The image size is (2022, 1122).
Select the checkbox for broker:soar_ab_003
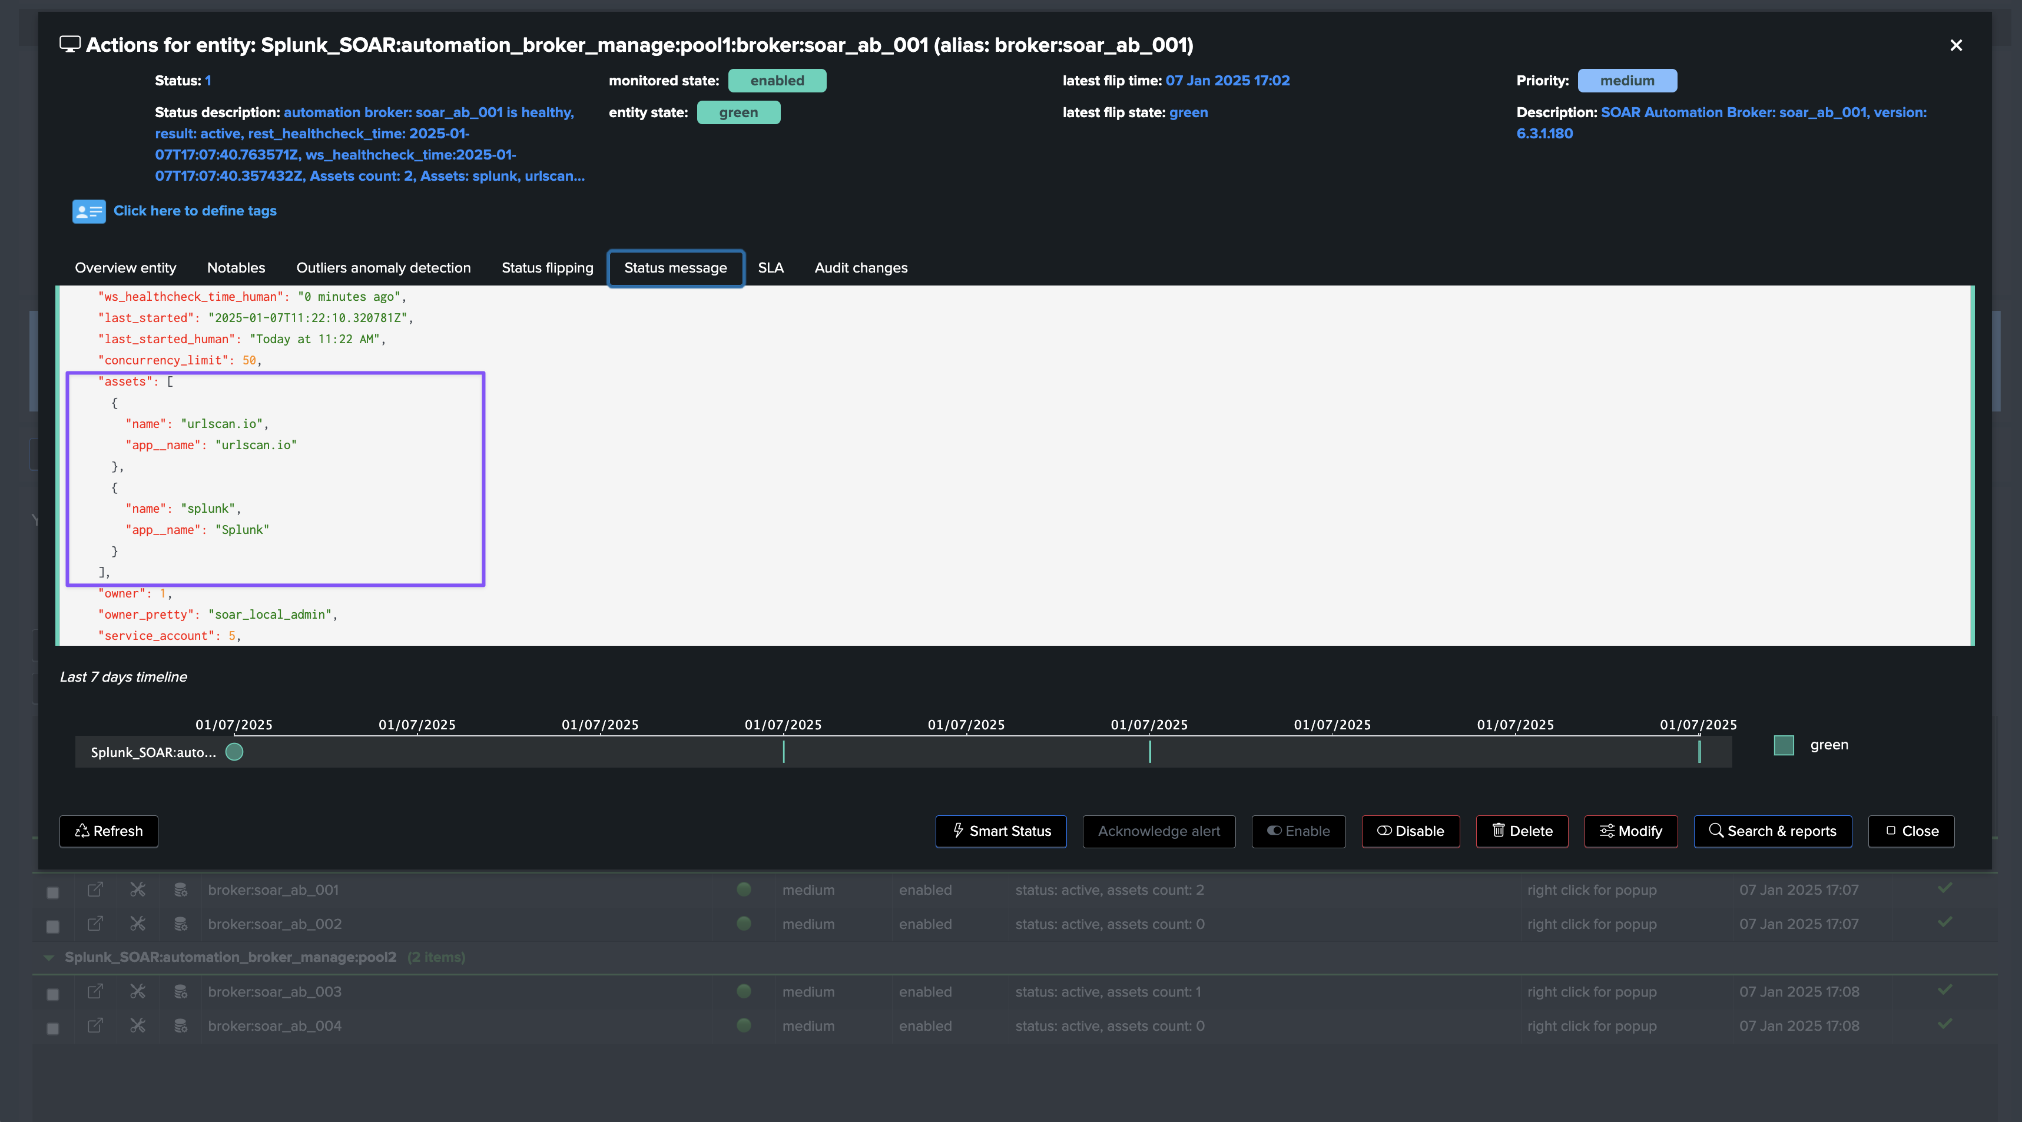[x=52, y=994]
